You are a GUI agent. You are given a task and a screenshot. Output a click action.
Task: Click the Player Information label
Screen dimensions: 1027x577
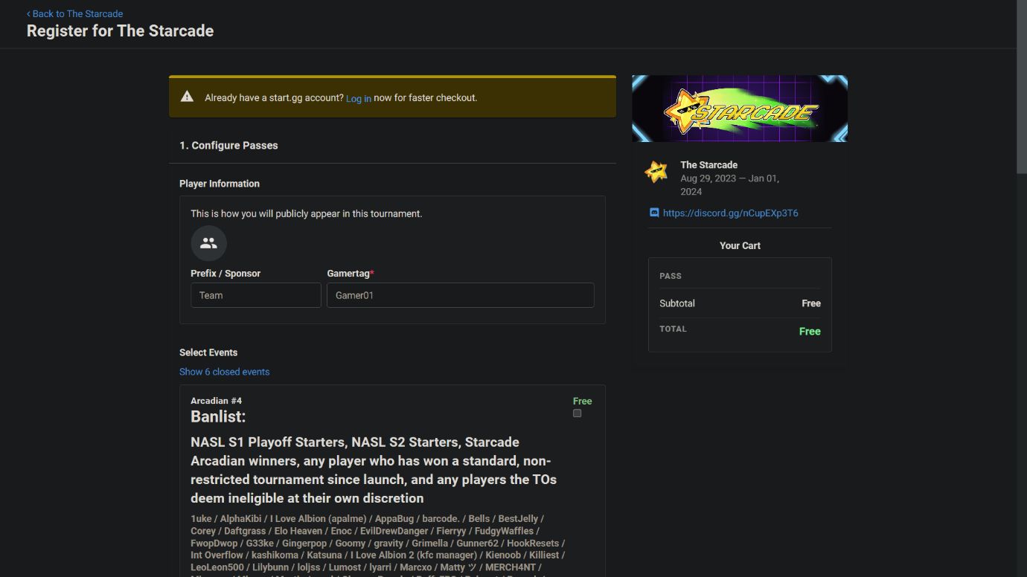click(x=220, y=184)
